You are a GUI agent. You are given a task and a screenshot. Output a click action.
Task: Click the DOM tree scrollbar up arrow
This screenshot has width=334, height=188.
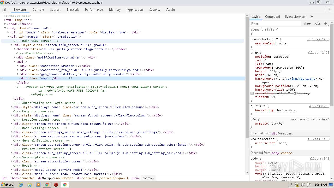pos(247,15)
